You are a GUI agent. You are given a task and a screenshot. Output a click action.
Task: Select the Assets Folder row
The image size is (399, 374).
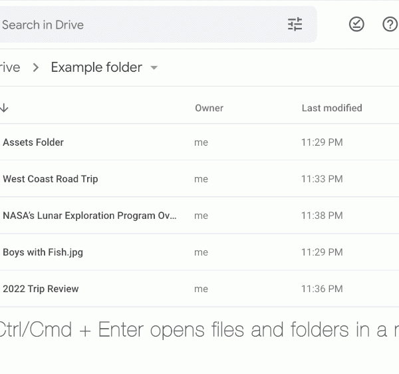pyautogui.click(x=33, y=142)
